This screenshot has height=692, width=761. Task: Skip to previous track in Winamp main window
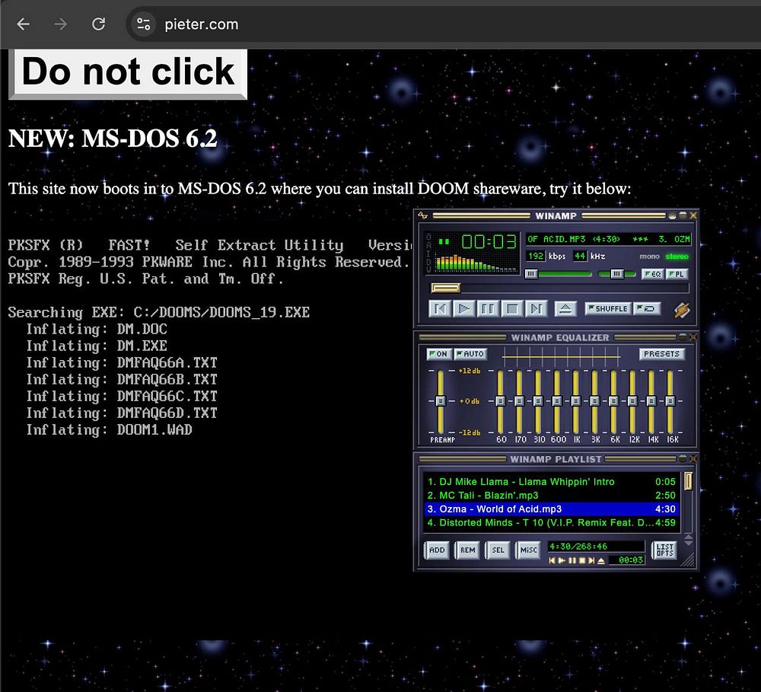[x=440, y=309]
